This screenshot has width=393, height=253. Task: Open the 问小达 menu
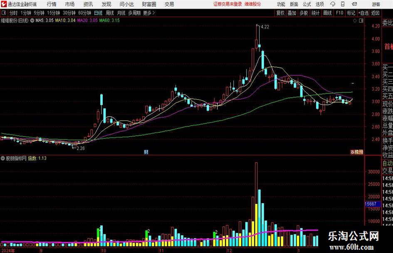tap(126, 4)
